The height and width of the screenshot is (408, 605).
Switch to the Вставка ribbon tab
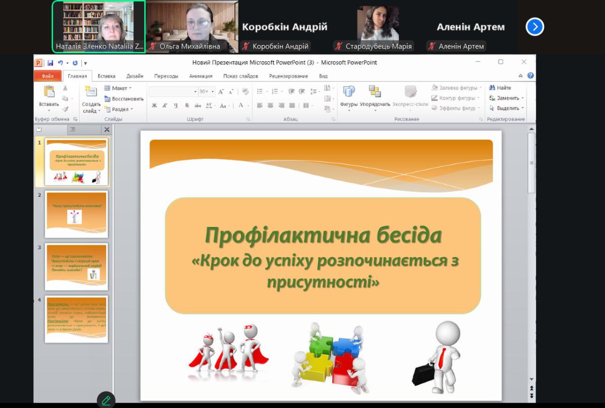(106, 76)
